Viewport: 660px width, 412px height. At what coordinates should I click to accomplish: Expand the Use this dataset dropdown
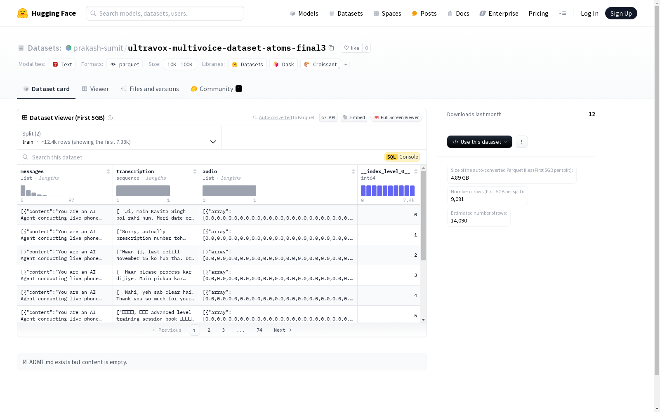[x=480, y=142]
